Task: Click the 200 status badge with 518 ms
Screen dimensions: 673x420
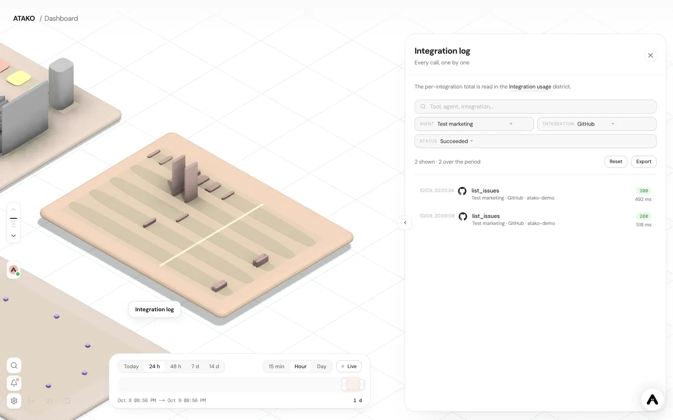Action: point(644,217)
